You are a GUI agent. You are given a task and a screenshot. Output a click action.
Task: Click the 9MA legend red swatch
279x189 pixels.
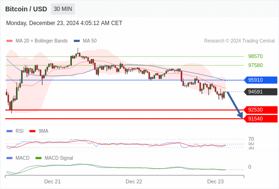[x=32, y=131]
